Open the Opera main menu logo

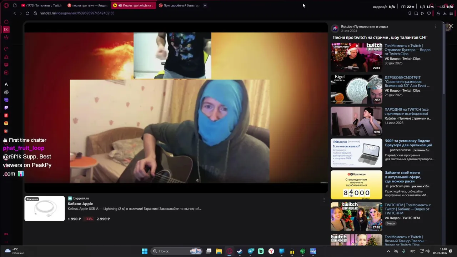(x=6, y=5)
